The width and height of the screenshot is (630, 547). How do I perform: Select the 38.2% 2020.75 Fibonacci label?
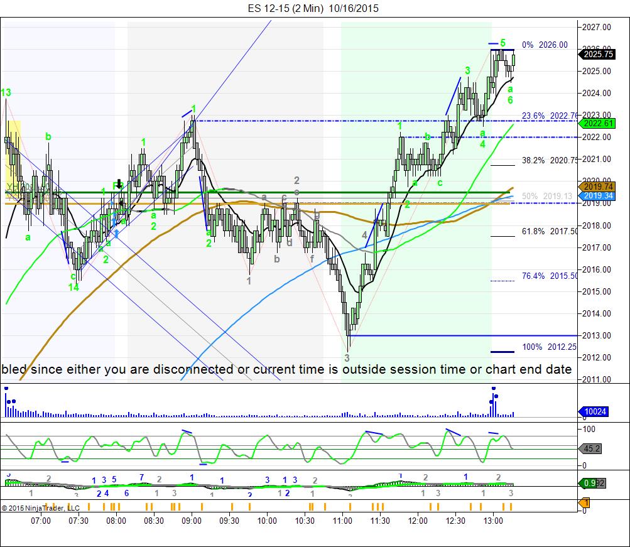pyautogui.click(x=550, y=161)
